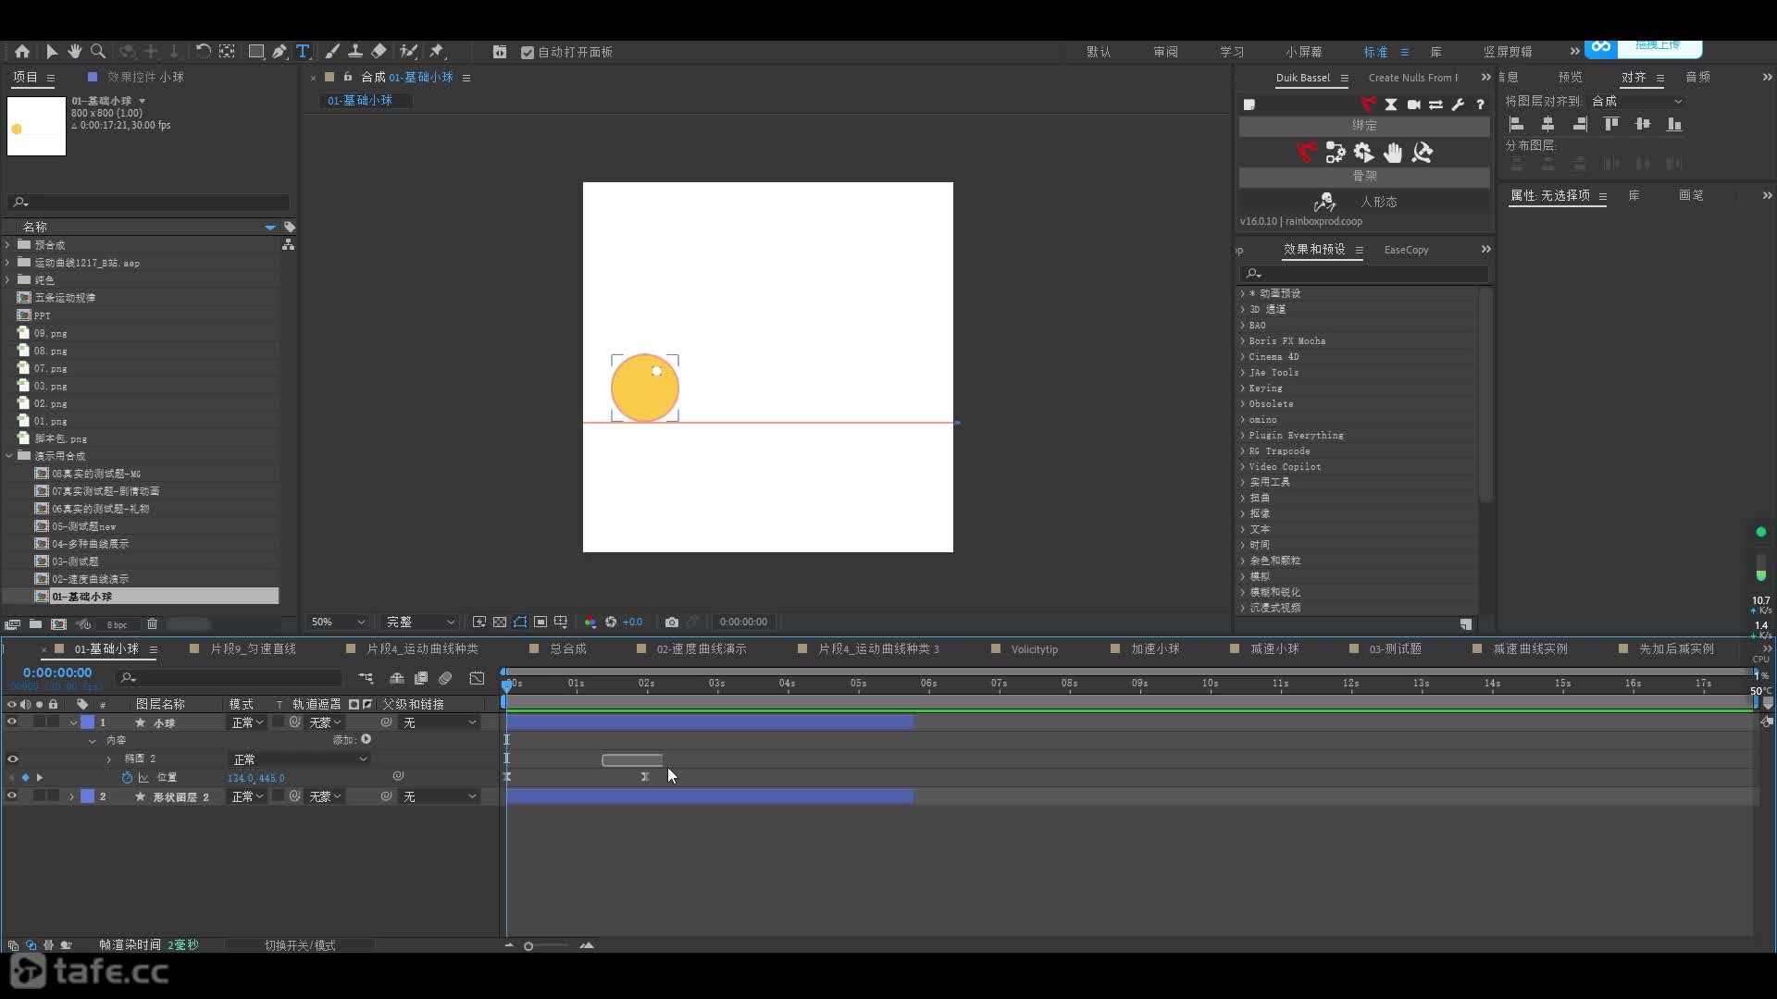
Task: Select the Rectangle shape tool
Action: [256, 52]
